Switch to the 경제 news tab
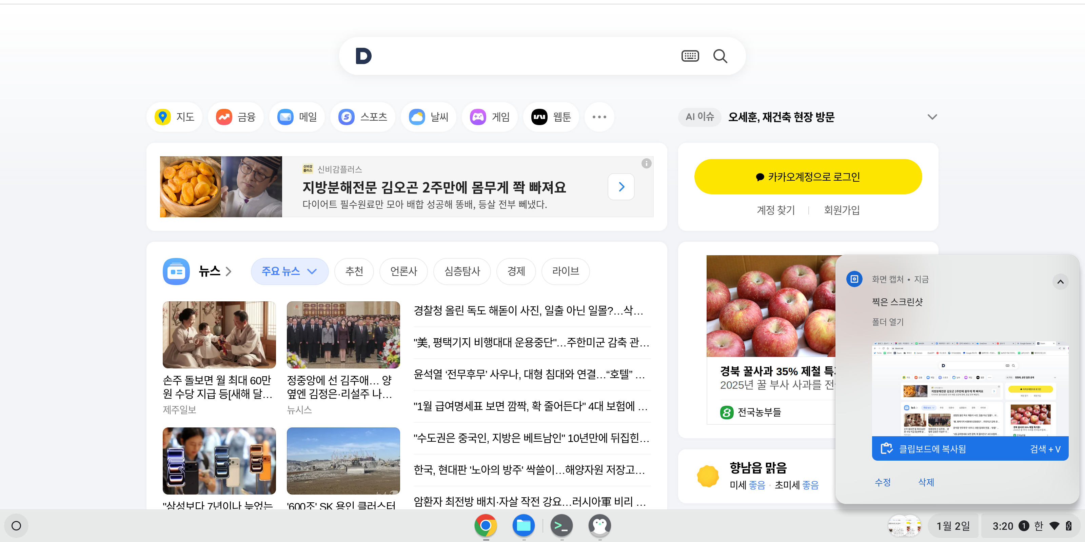1085x542 pixels. [516, 271]
